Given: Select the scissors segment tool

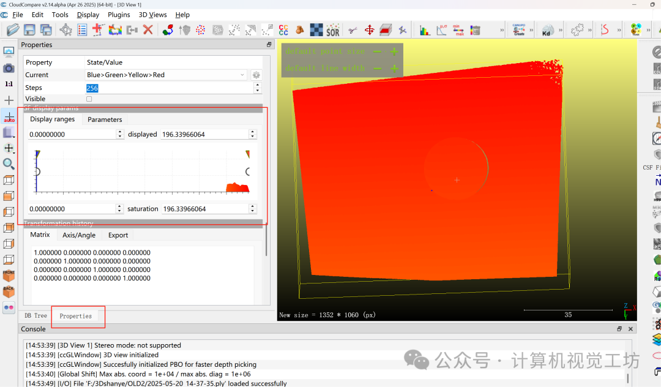Looking at the screenshot, I should [353, 30].
